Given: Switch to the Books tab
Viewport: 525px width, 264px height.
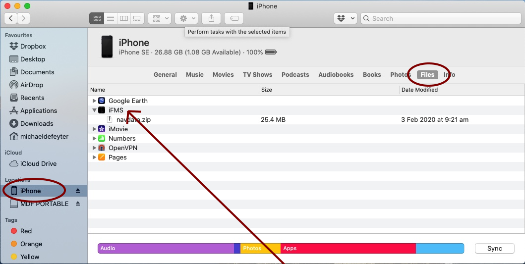Looking at the screenshot, I should pos(372,75).
